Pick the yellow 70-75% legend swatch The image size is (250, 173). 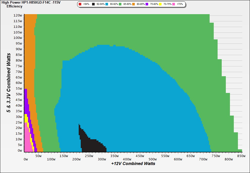[160, 4]
